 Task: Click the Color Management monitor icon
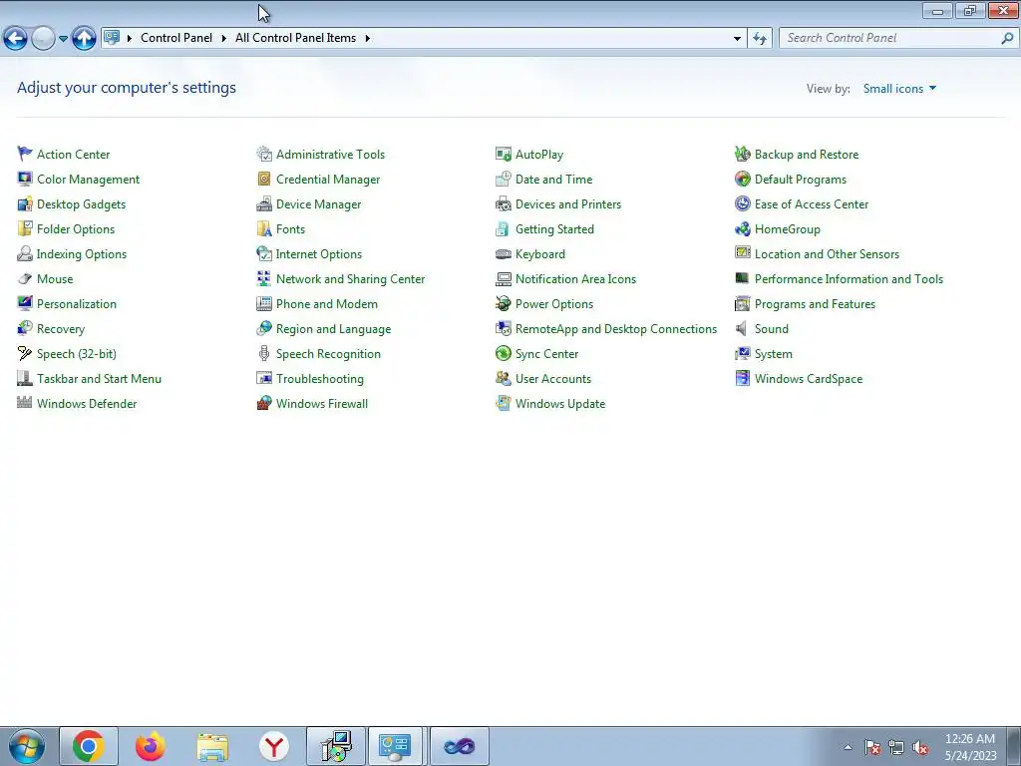coord(25,180)
